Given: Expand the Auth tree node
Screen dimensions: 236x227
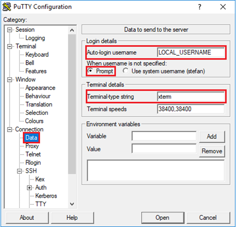Looking at the screenshot, I should [29, 188].
